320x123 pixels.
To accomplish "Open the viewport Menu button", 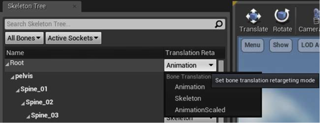I will 252,45.
